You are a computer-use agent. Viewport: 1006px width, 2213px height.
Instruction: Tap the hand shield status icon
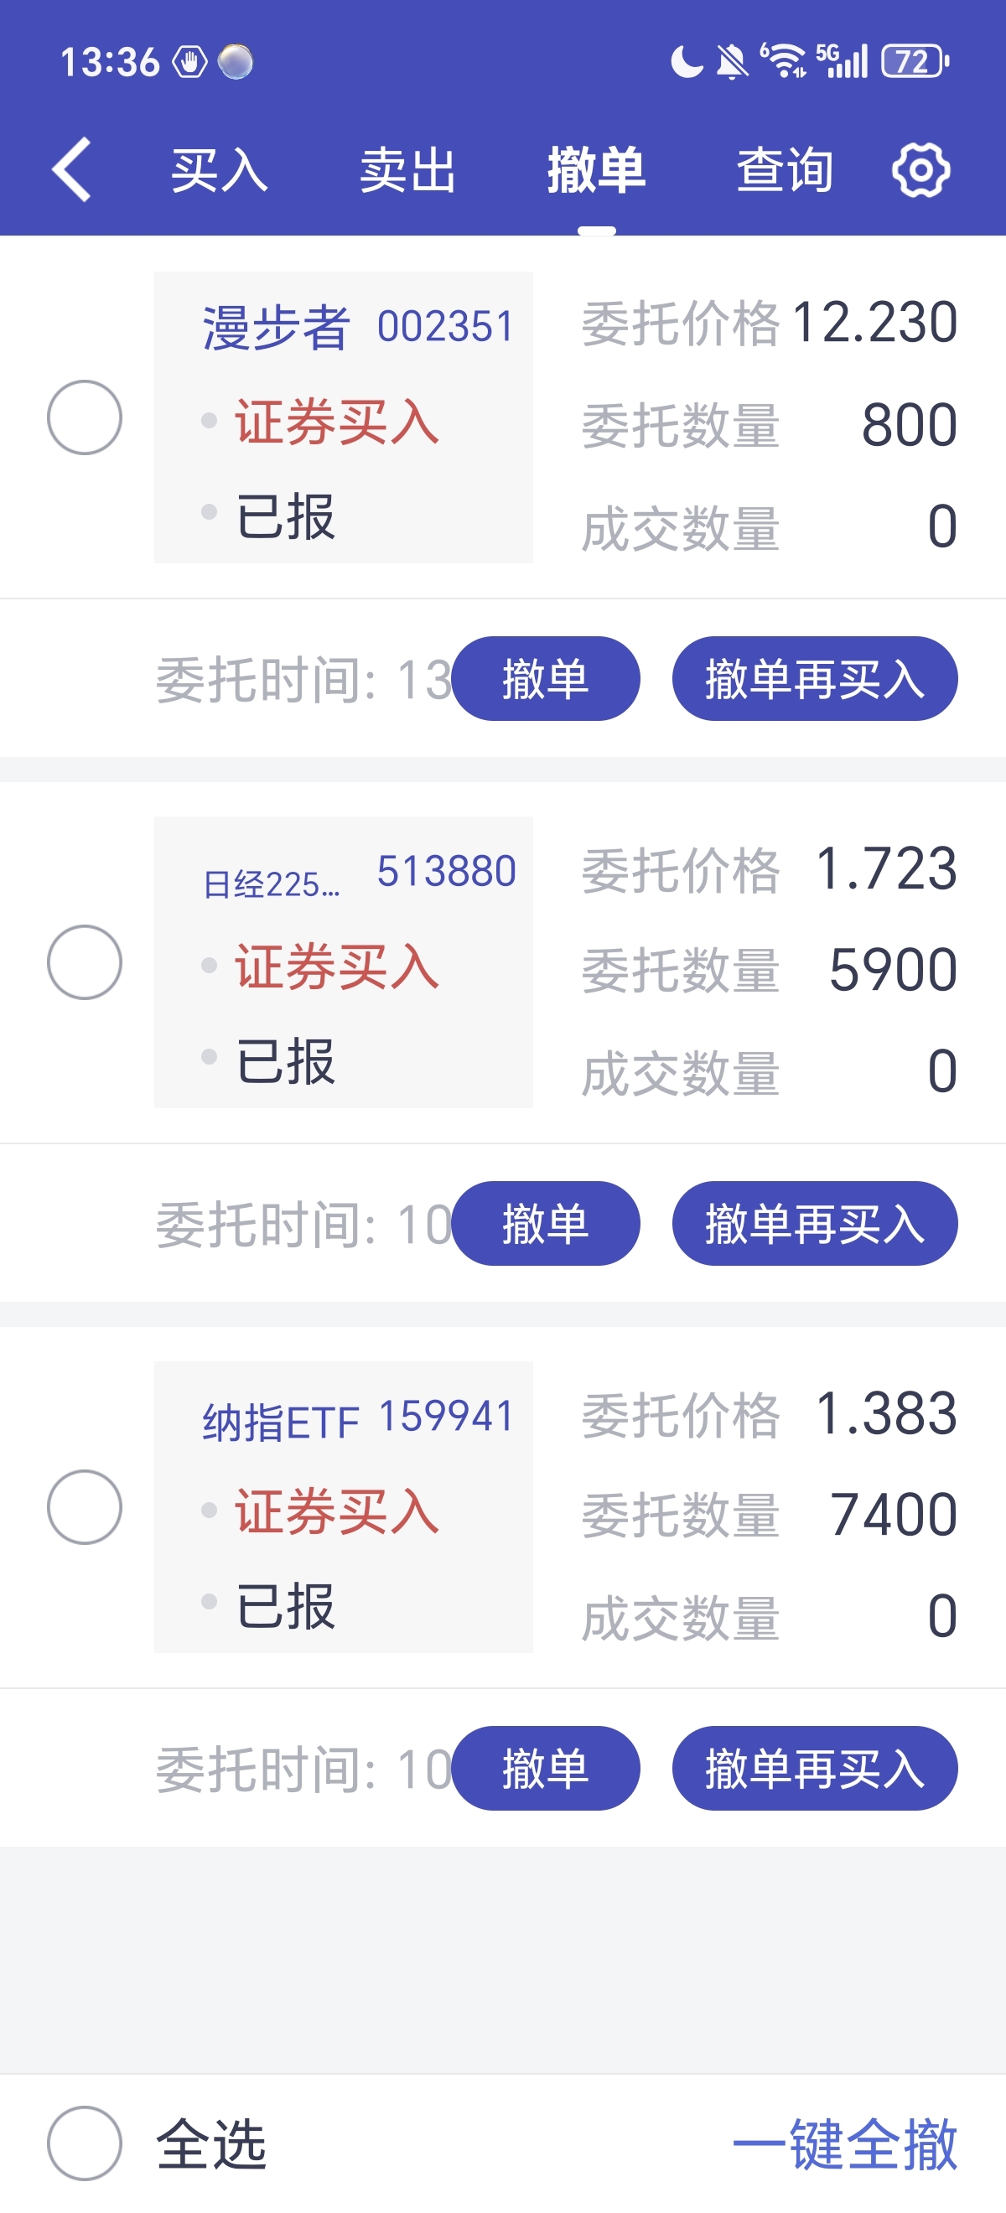click(x=189, y=62)
